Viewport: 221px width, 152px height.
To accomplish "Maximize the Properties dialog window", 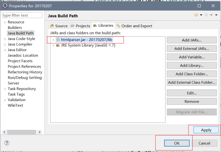I will (x=199, y=6).
